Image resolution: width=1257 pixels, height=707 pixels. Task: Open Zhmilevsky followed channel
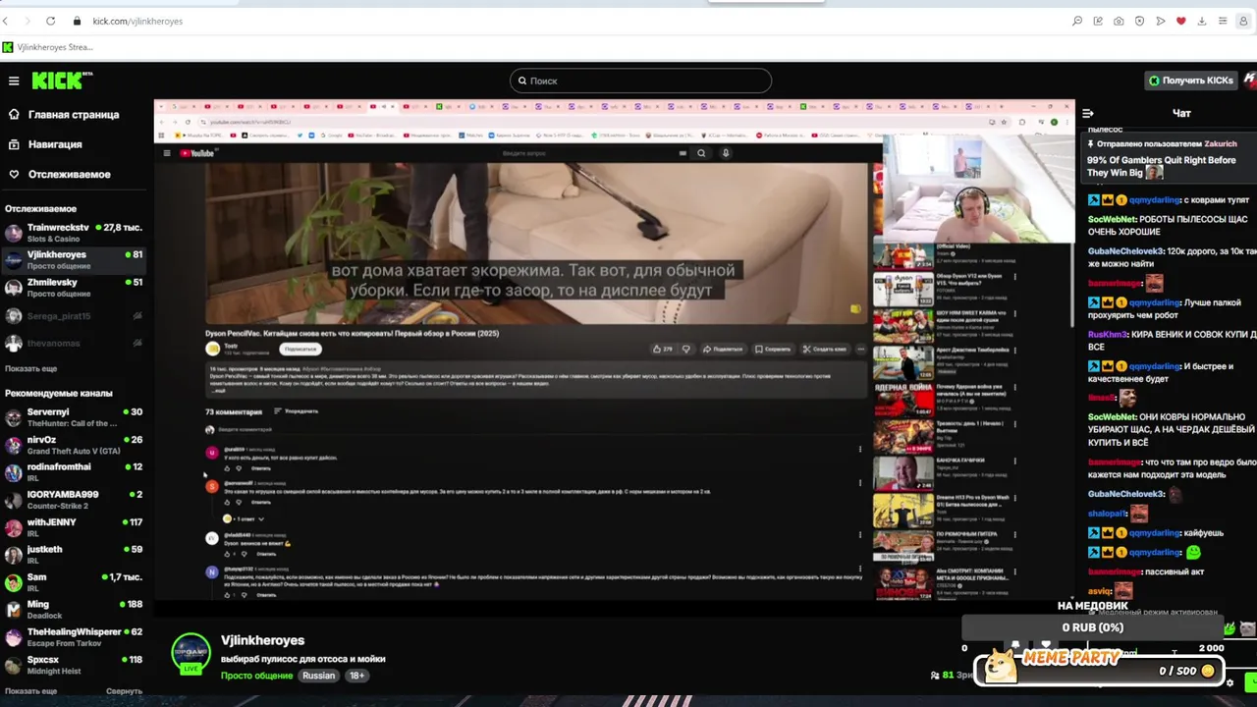(x=74, y=288)
